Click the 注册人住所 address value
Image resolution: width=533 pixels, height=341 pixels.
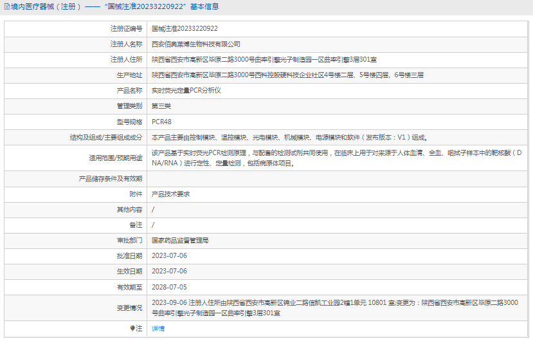pyautogui.click(x=264, y=60)
